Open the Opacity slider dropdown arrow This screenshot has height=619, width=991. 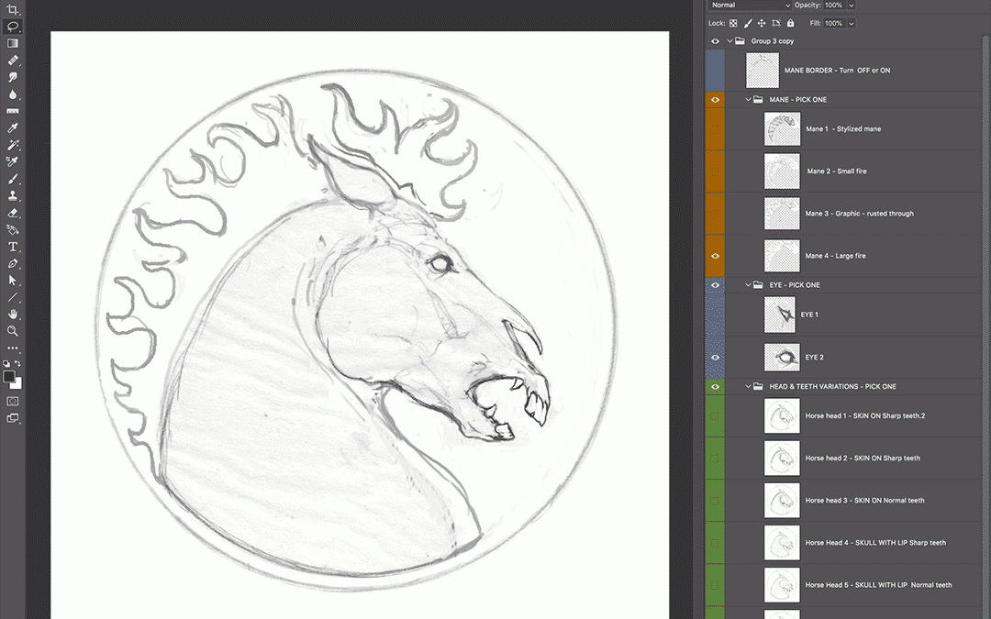point(852,6)
